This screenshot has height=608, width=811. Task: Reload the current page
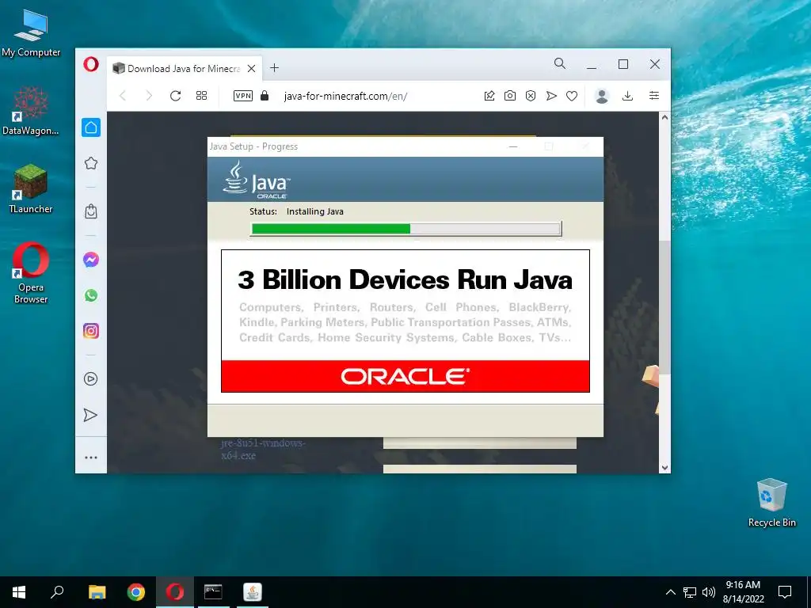(x=175, y=96)
